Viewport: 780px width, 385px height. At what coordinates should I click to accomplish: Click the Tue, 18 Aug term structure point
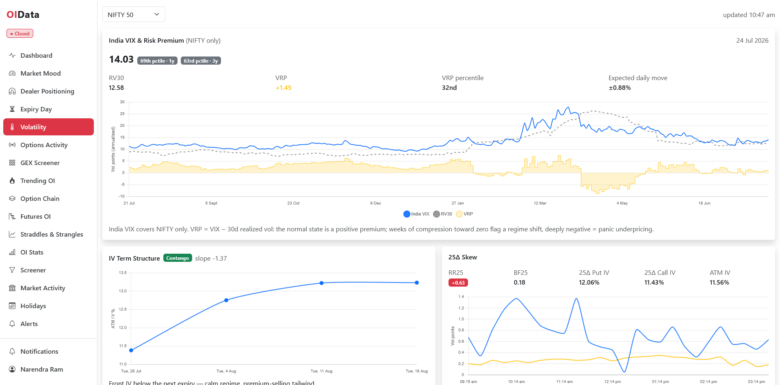[x=417, y=283]
